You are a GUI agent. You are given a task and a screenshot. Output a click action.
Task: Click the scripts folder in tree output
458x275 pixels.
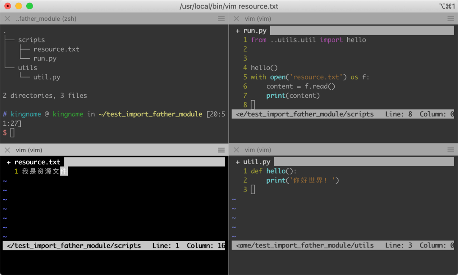click(31, 40)
